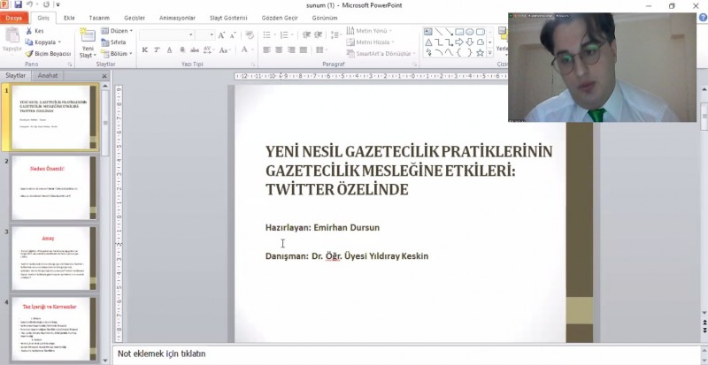This screenshot has width=708, height=365.
Task: Open the Tasarım ribbon tab
Action: tap(99, 18)
